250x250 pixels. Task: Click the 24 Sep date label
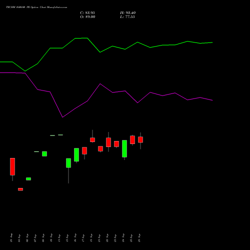coord(123,238)
